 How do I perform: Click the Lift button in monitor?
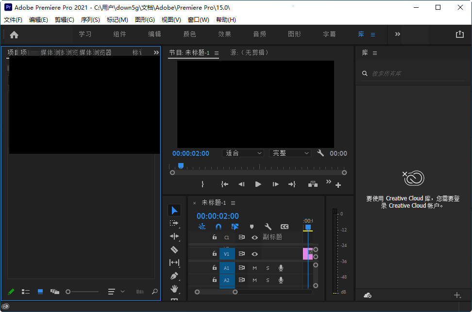click(313, 184)
